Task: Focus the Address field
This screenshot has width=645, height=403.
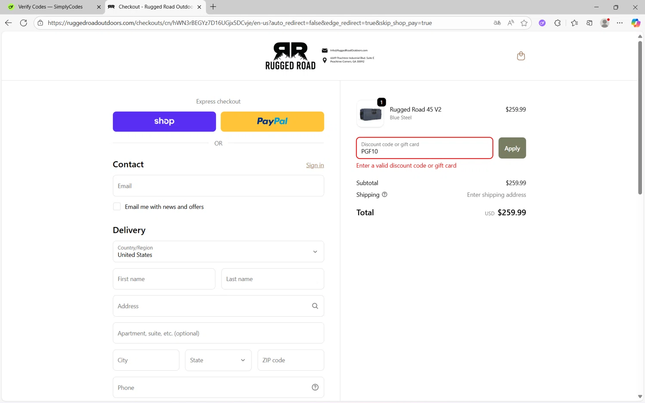Action: (218, 306)
